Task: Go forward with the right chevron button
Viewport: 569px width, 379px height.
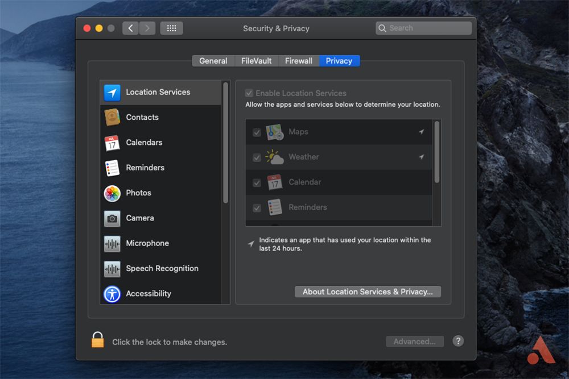Action: tap(147, 28)
